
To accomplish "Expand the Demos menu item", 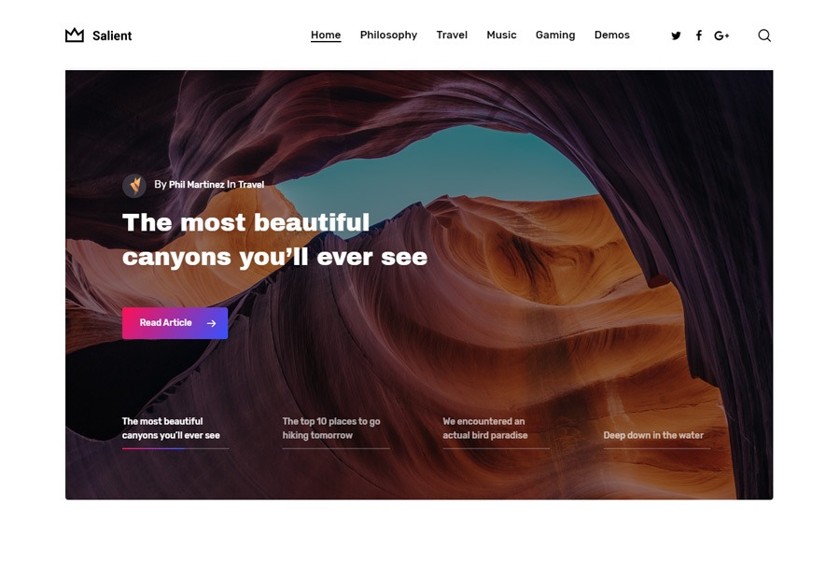I will (x=611, y=35).
